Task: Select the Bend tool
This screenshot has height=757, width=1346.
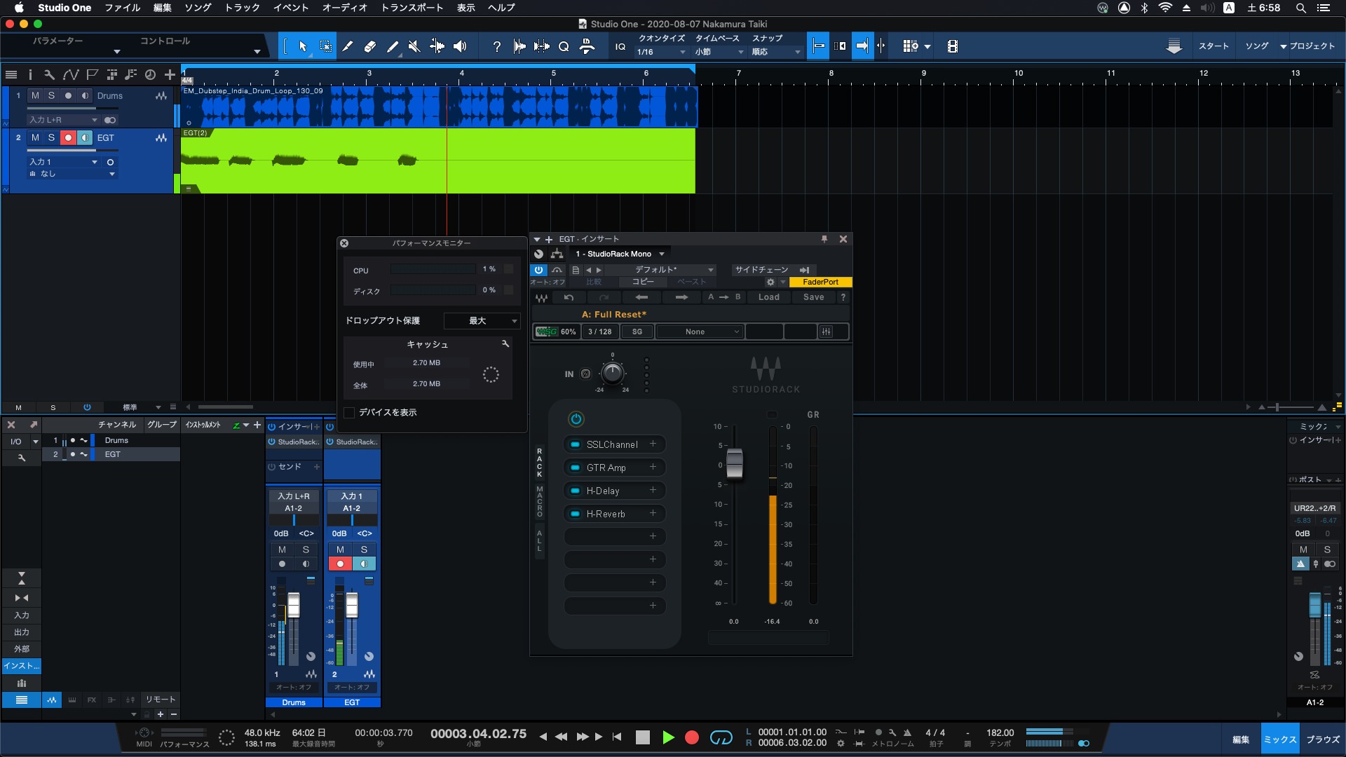Action: 437,46
